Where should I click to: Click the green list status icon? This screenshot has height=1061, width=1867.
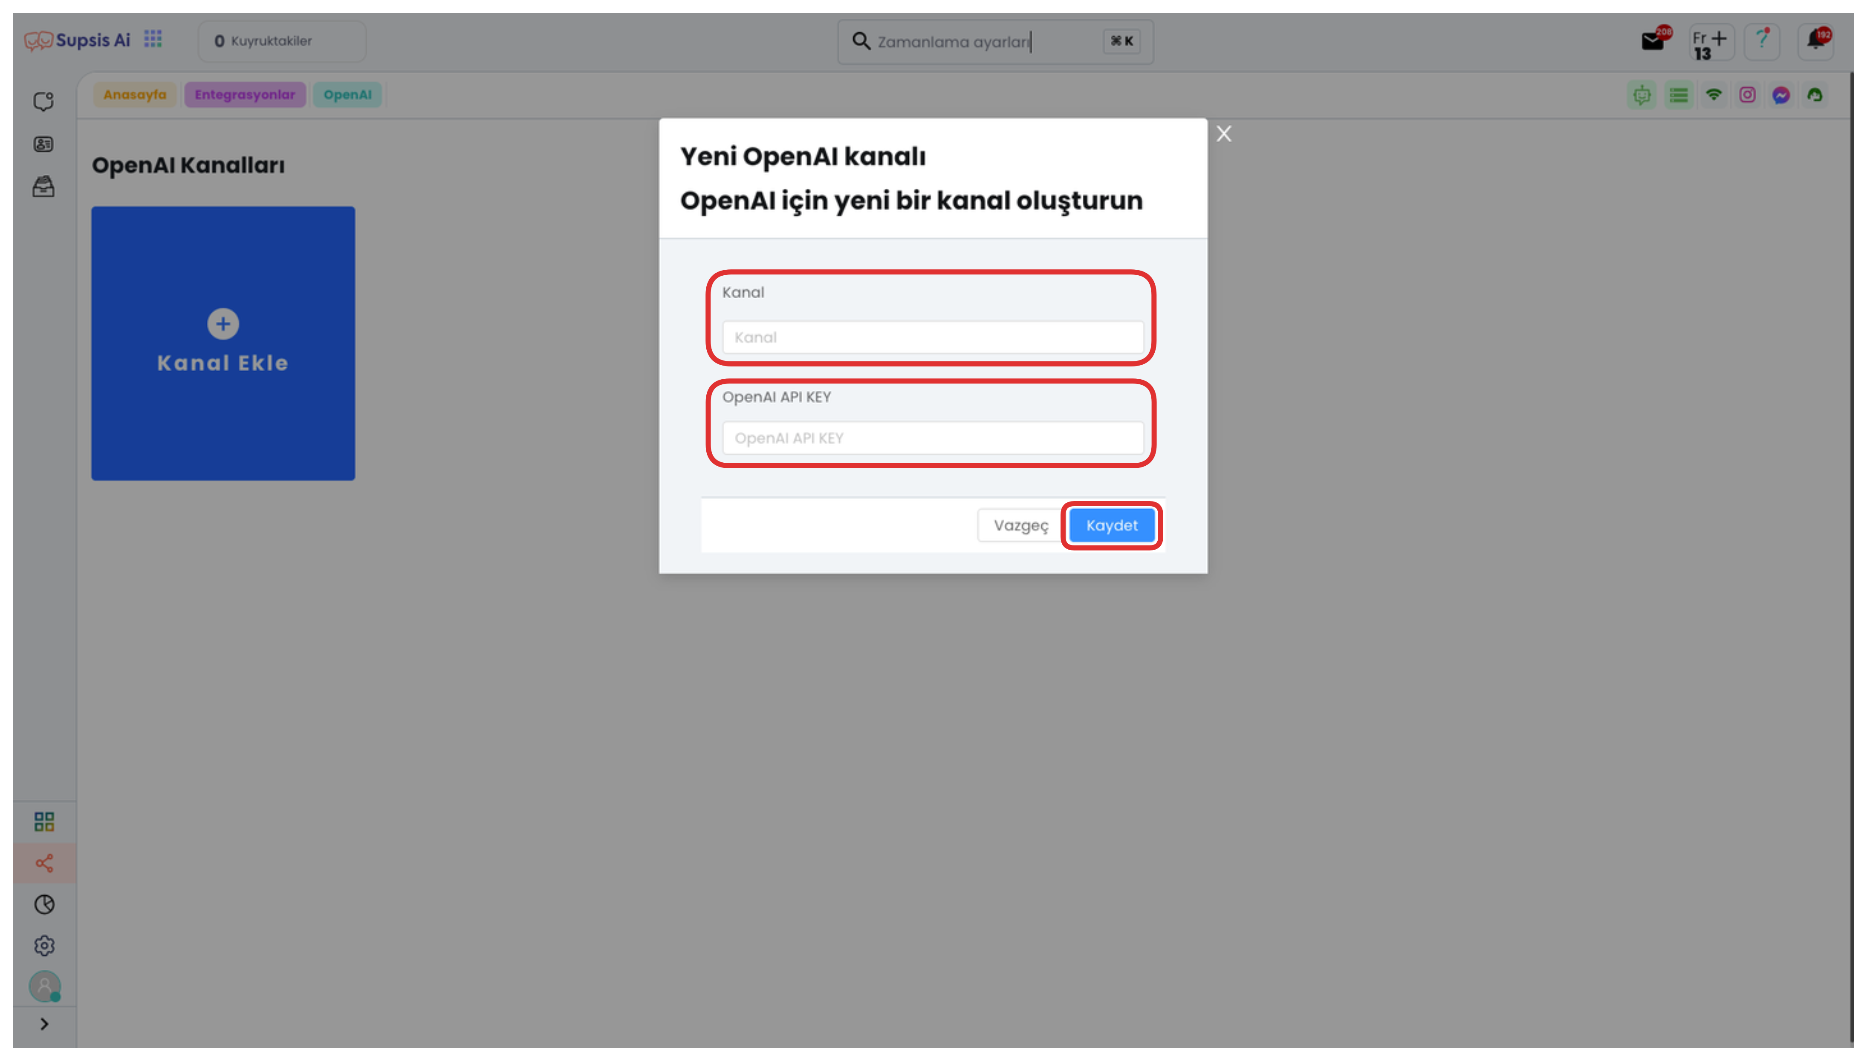1678,95
